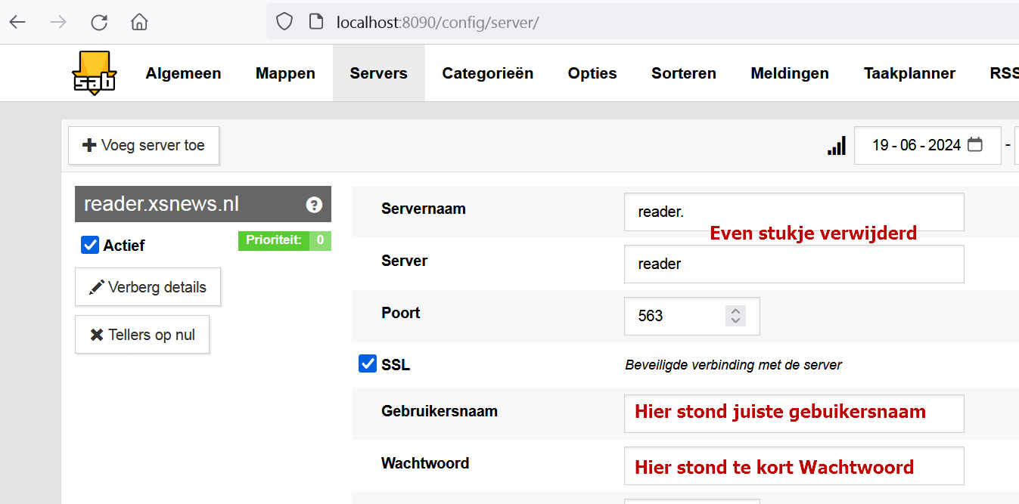Click the reader.xsnews.nl server header
Image resolution: width=1019 pixels, height=504 pixels.
point(203,204)
